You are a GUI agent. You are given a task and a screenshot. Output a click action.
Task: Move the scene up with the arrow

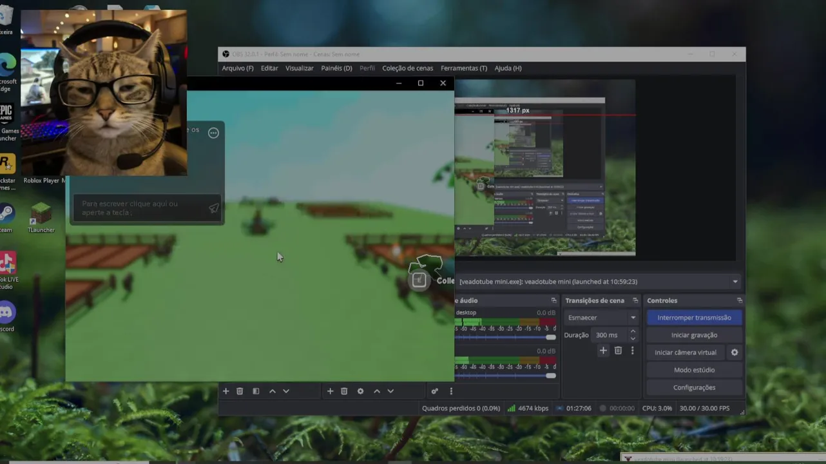pos(273,391)
